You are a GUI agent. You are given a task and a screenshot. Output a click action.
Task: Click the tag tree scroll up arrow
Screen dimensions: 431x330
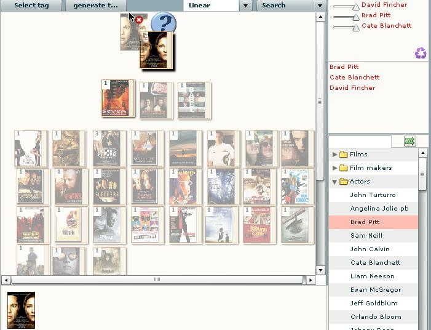point(423,153)
